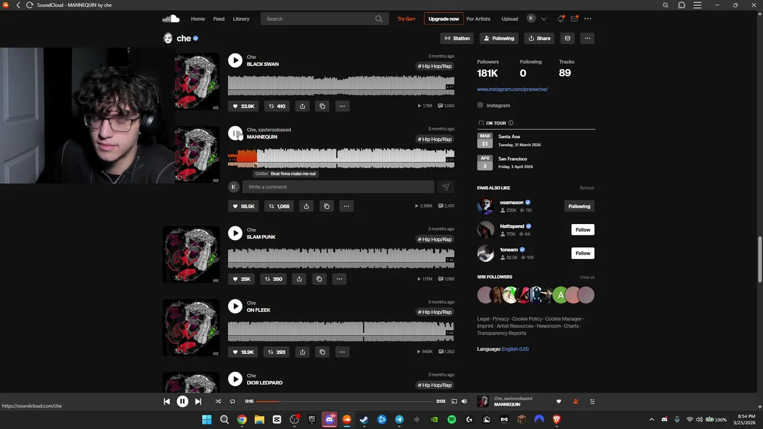Like the BLACK SWAN track with 23.9K likes
Screen dimensions: 763x429
[243, 106]
